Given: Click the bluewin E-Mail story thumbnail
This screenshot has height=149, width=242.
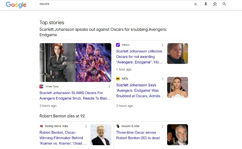Looking at the screenshot, I should click(x=177, y=135).
